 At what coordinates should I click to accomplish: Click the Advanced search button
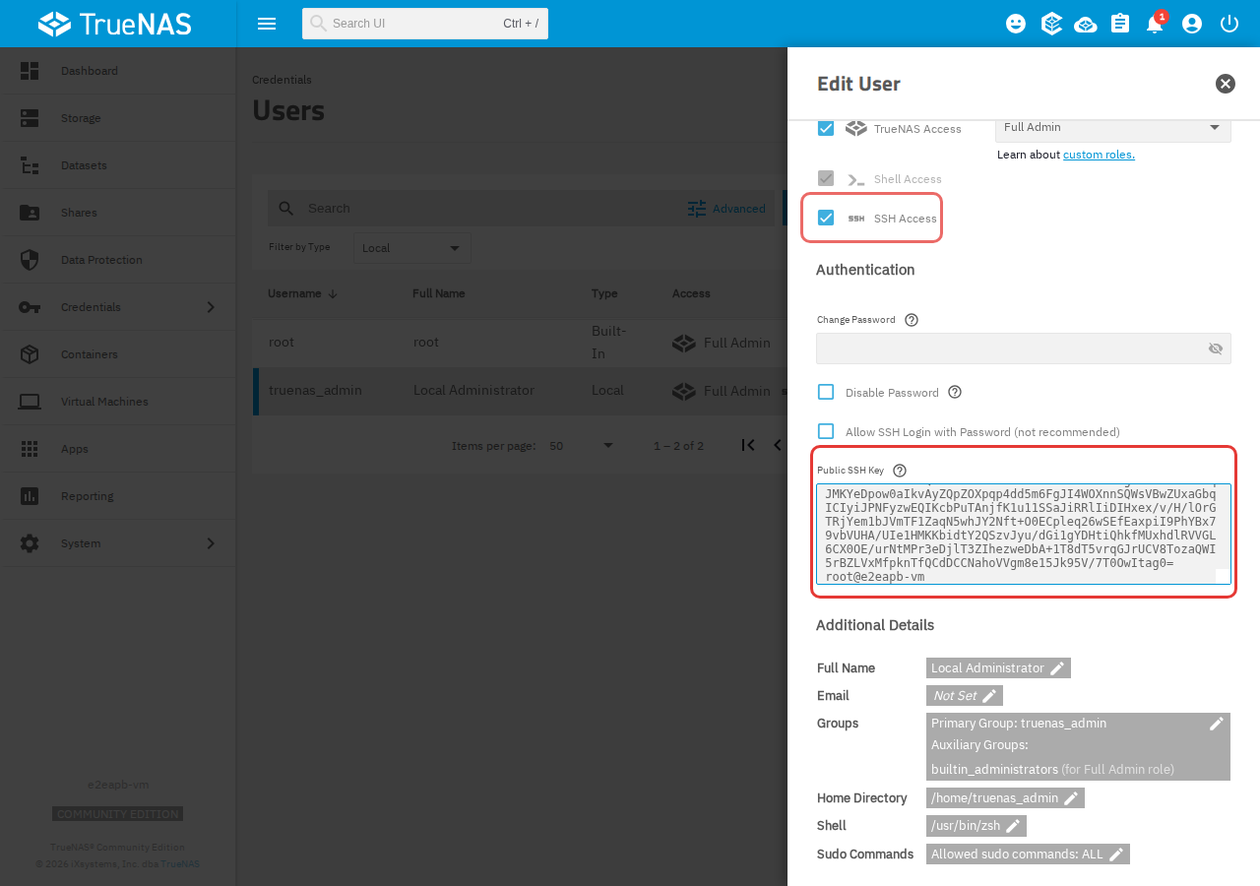click(x=726, y=209)
